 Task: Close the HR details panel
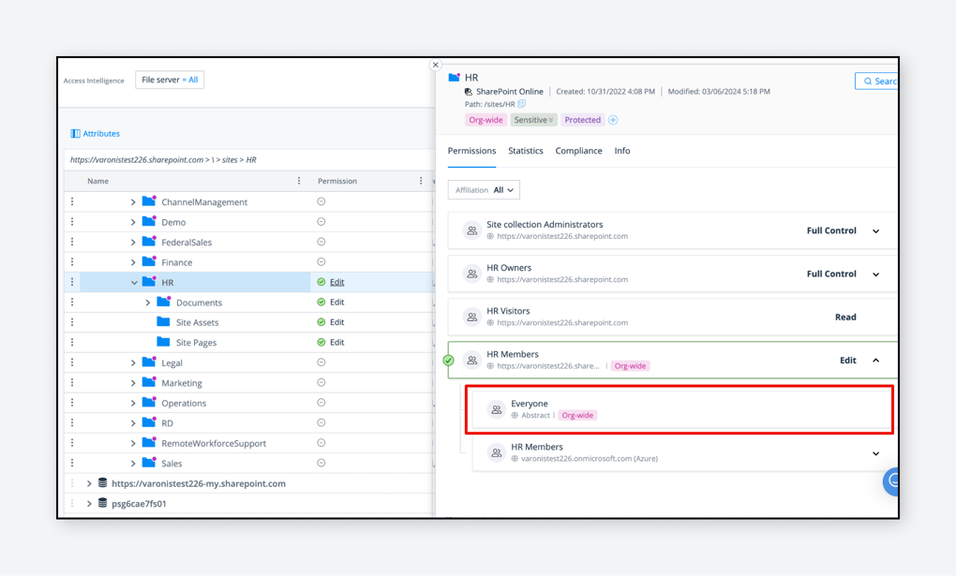[x=435, y=64]
